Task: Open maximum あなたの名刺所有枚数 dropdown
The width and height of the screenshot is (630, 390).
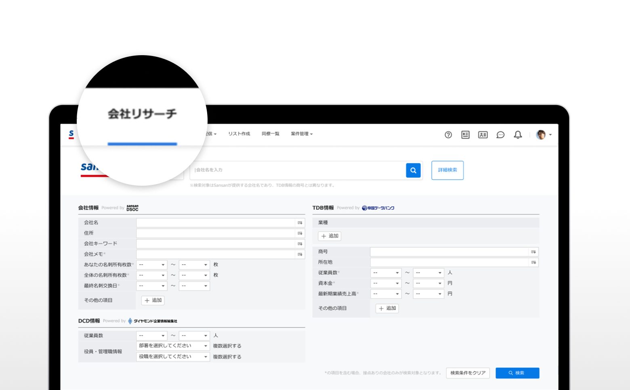Action: pos(194,265)
